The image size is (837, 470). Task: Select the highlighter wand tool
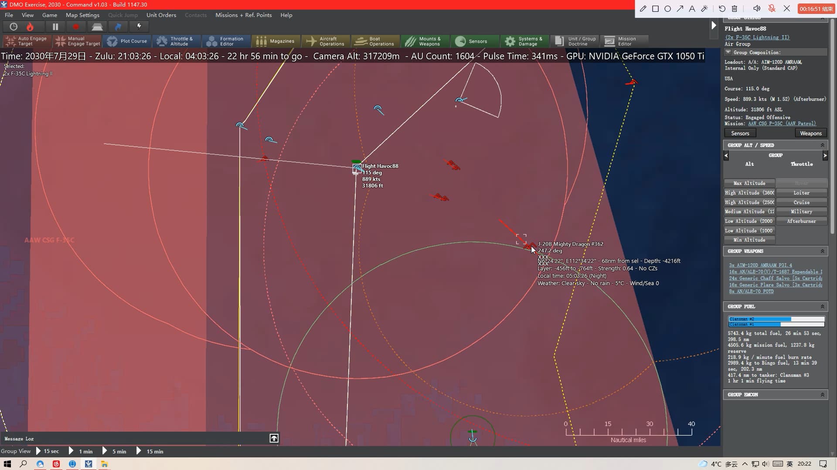704,9
